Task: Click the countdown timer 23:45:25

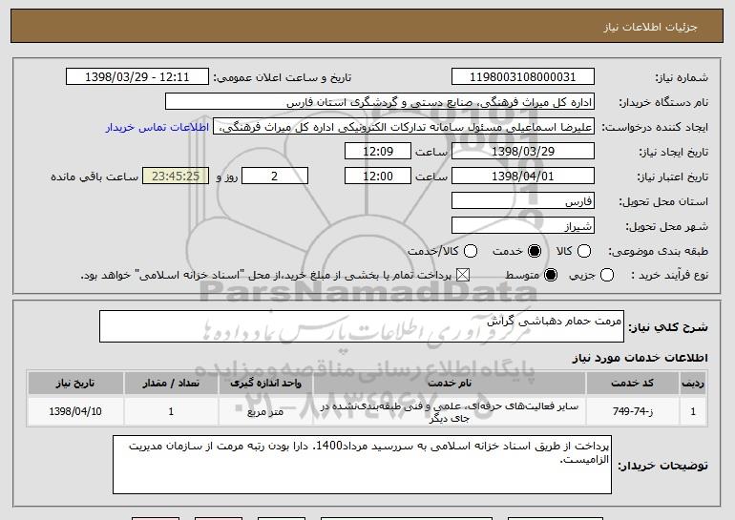Action: 176,177
